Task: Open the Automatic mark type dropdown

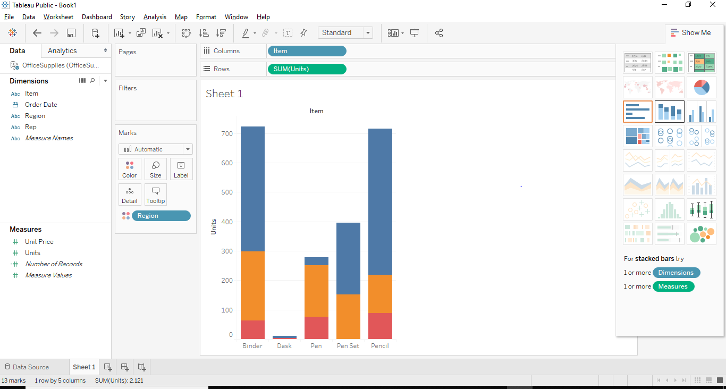Action: coord(187,149)
